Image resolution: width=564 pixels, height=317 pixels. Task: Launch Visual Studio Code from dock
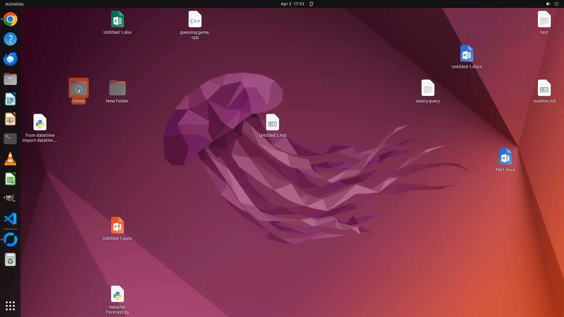[10, 219]
